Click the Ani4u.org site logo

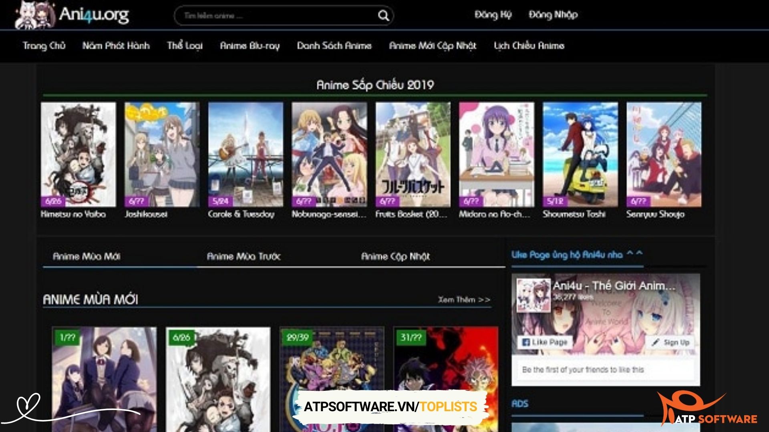[72, 15]
